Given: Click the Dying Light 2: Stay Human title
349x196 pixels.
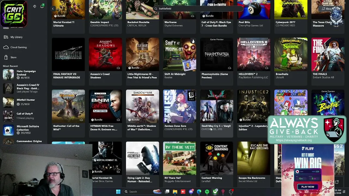Looking at the screenshot, I should (x=140, y=180).
